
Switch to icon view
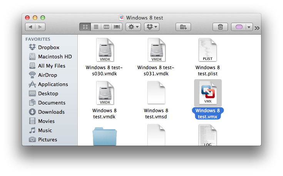[x=85, y=27]
